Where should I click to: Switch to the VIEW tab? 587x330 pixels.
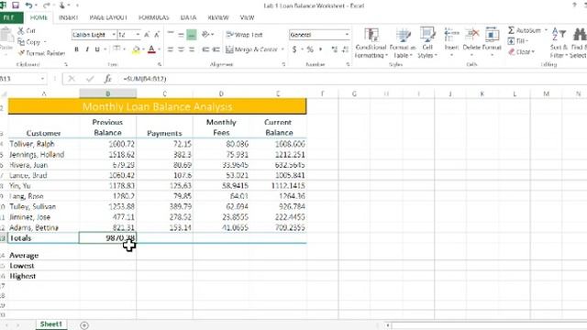pos(247,17)
